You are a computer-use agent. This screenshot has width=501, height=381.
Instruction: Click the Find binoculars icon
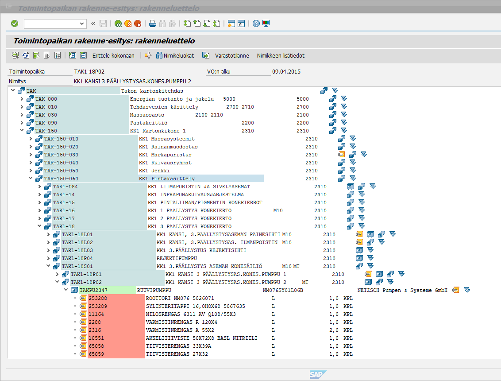[x=162, y=23]
